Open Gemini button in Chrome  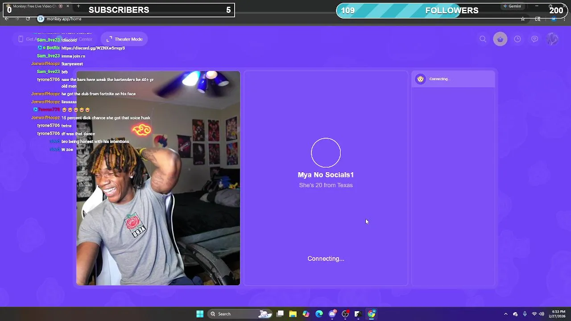[x=512, y=6]
